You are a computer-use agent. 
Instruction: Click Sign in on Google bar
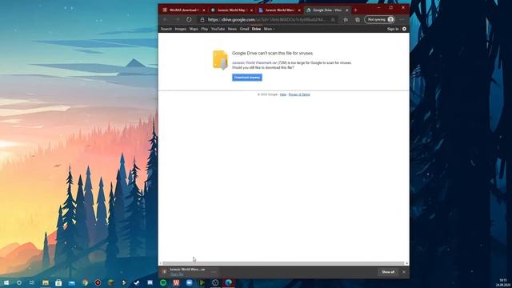[x=393, y=29]
